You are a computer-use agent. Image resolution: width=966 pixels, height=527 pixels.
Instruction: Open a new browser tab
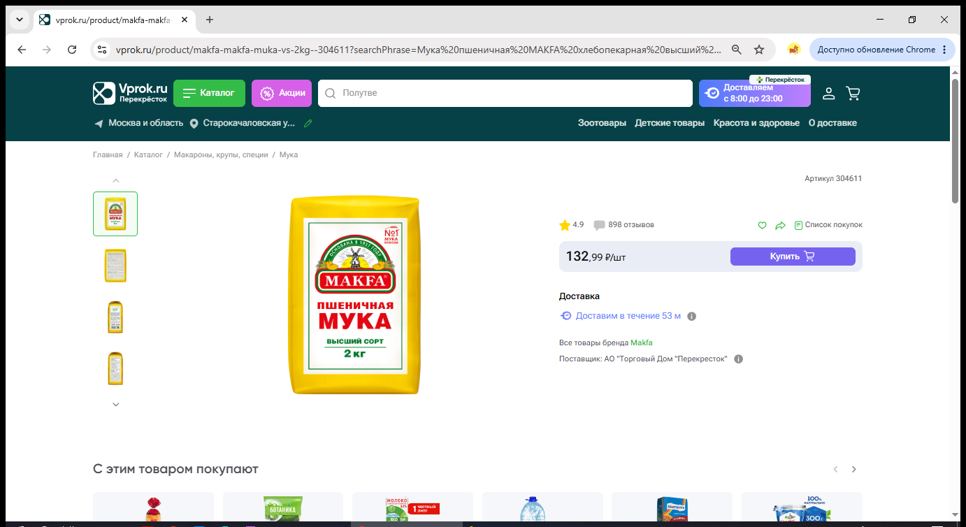point(210,20)
